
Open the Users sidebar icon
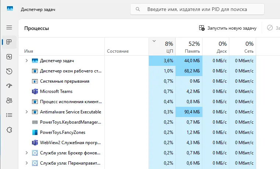click(x=9, y=100)
